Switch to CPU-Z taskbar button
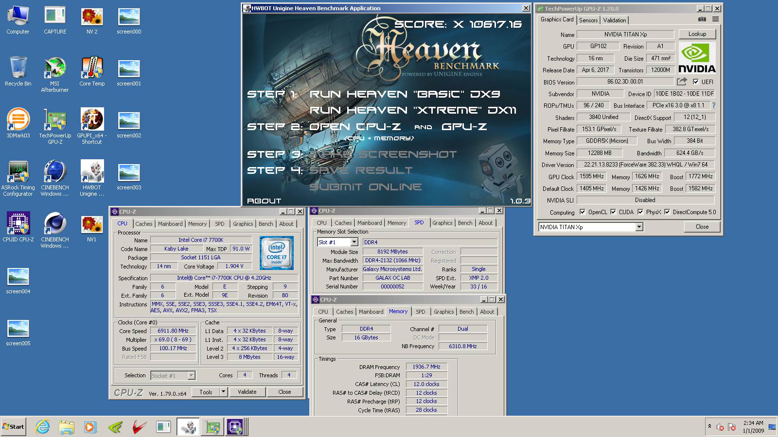 tap(235, 427)
